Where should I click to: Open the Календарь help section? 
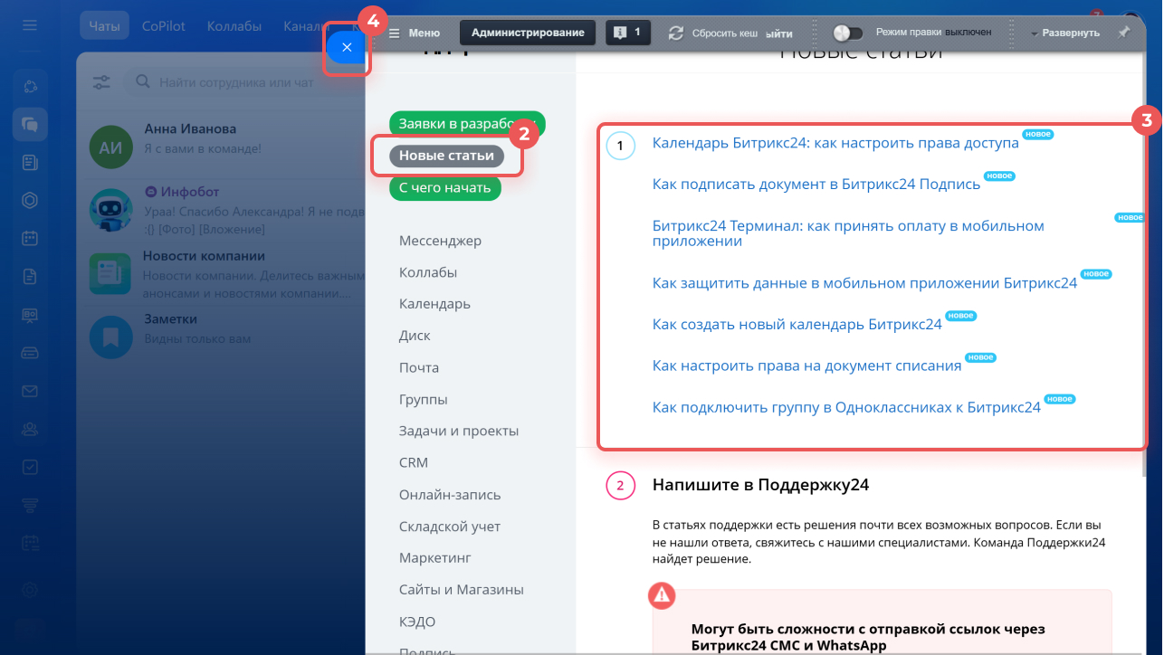click(x=434, y=304)
